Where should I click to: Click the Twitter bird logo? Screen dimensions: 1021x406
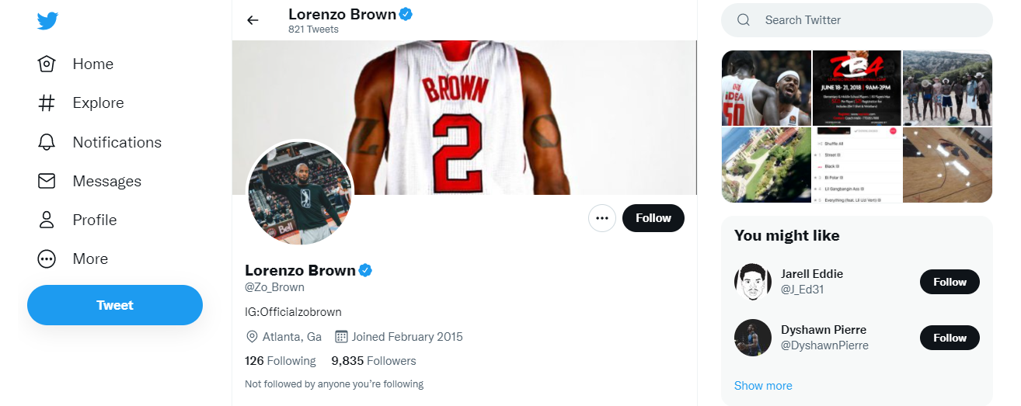47,21
